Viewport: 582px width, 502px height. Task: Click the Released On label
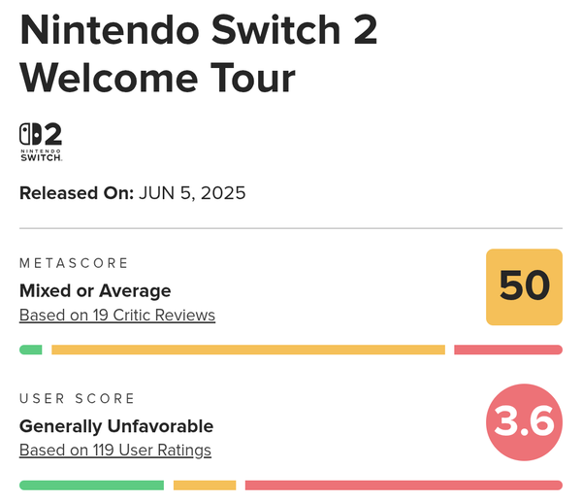tap(77, 193)
